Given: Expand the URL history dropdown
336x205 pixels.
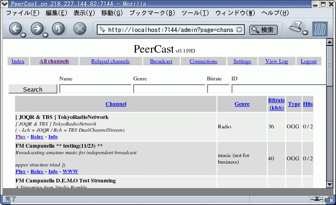Looking at the screenshot, I should (x=239, y=30).
